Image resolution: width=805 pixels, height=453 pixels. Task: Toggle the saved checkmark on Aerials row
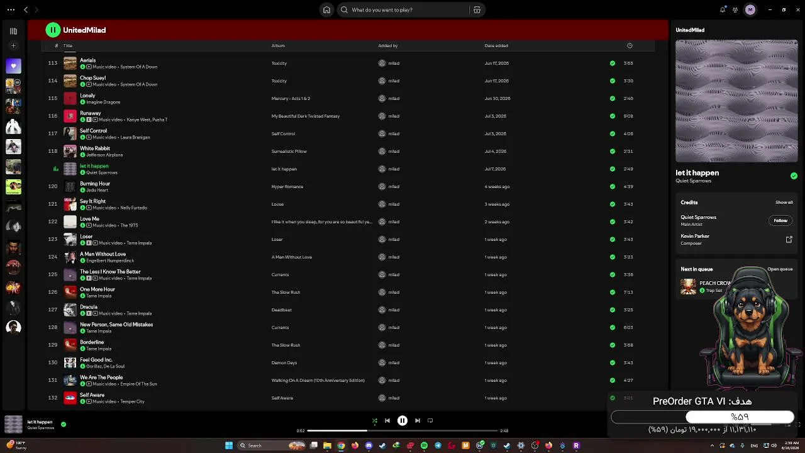click(x=613, y=63)
